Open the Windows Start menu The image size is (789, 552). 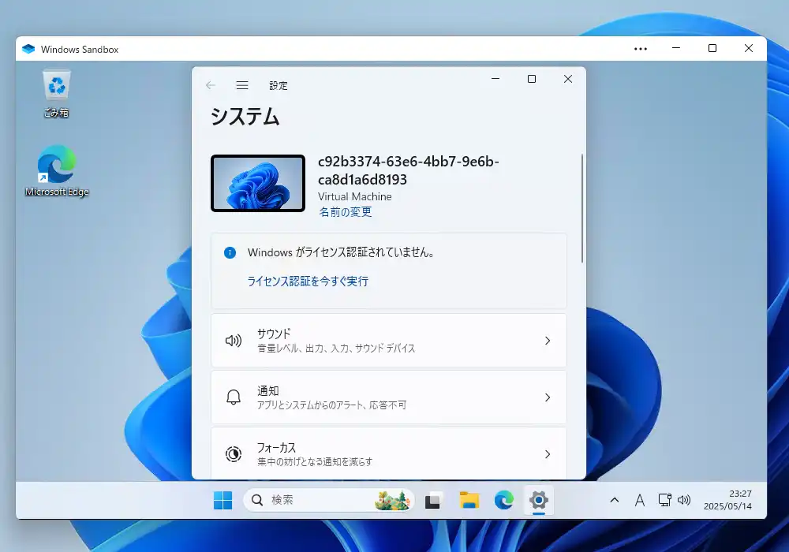pos(222,500)
